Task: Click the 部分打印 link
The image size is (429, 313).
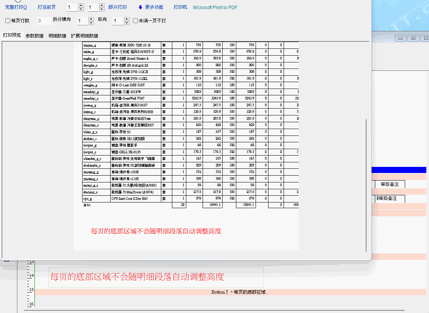Action: (x=117, y=7)
